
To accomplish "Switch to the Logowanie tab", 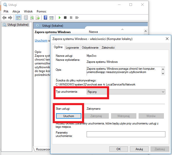I will pyautogui.click(x=72, y=48).
